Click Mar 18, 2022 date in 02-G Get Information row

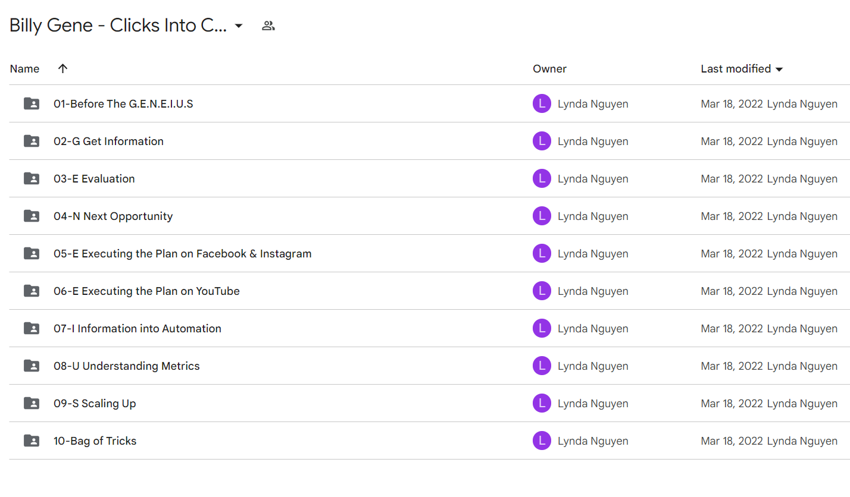pos(732,141)
